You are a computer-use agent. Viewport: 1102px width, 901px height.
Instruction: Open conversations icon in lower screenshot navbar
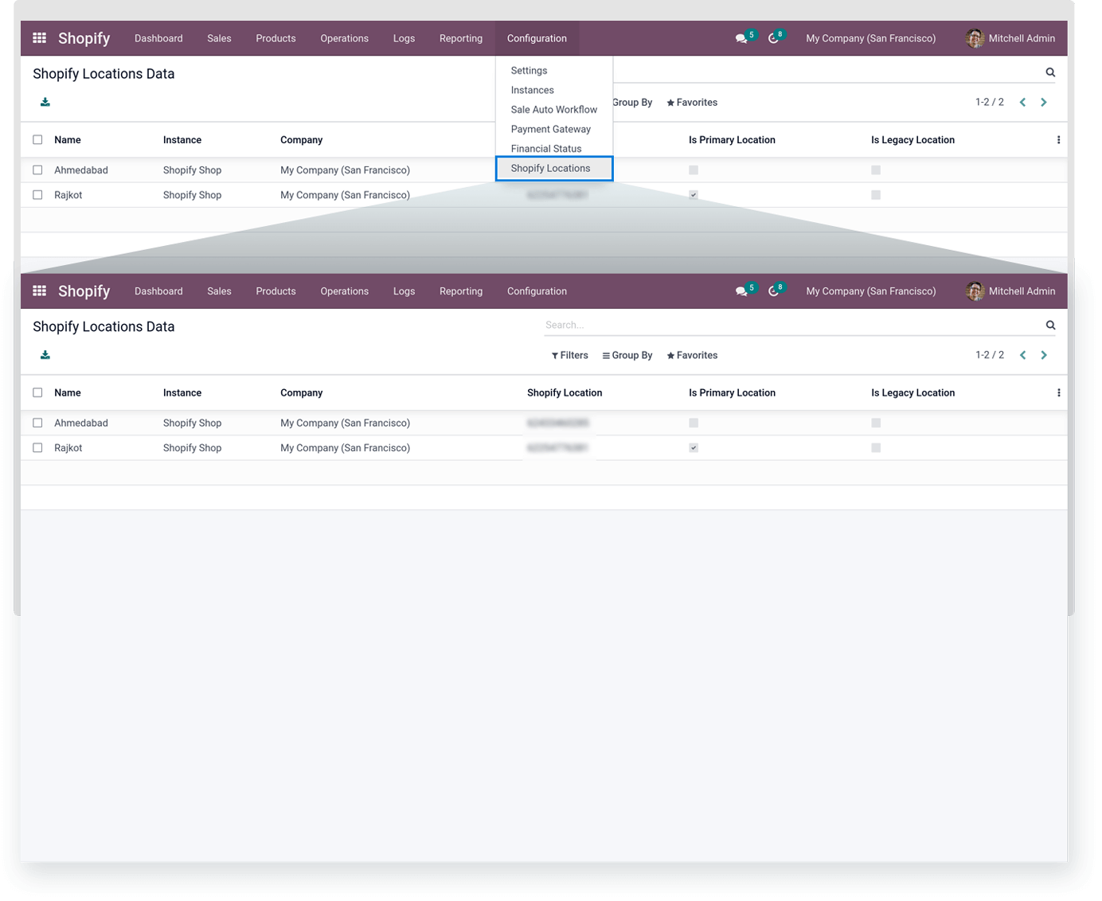coord(741,291)
